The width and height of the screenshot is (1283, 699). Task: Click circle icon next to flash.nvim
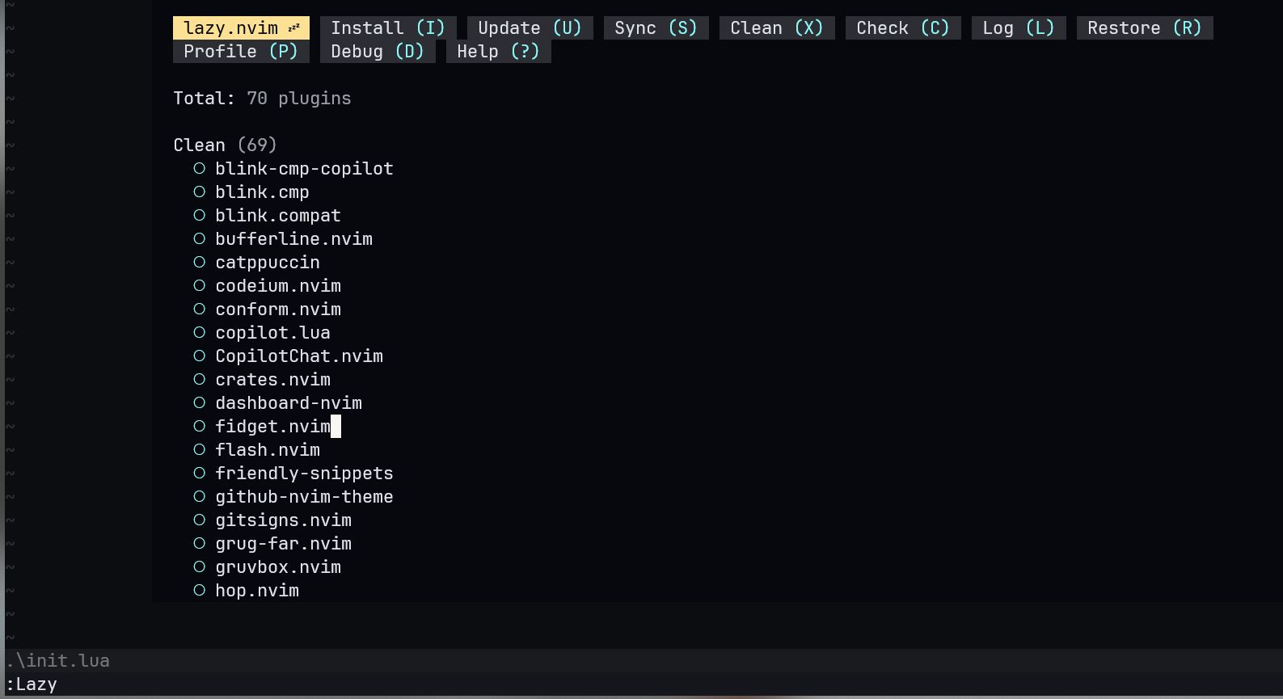200,450
